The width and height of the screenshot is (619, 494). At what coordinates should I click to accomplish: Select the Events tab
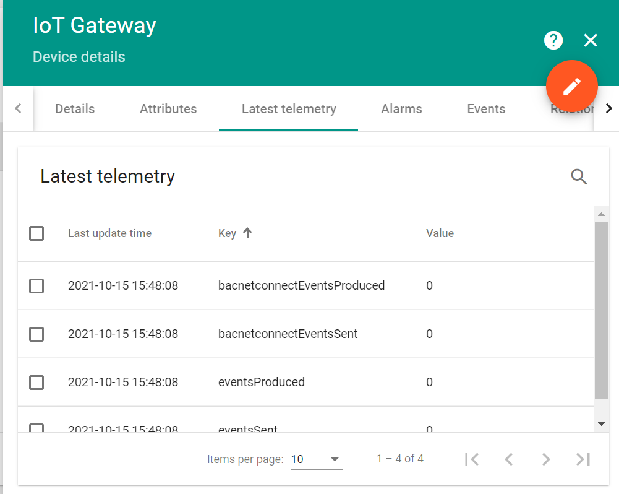[x=486, y=108]
